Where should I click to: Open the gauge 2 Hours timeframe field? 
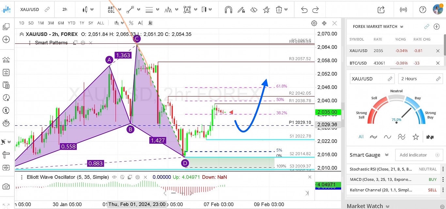tap(421, 79)
